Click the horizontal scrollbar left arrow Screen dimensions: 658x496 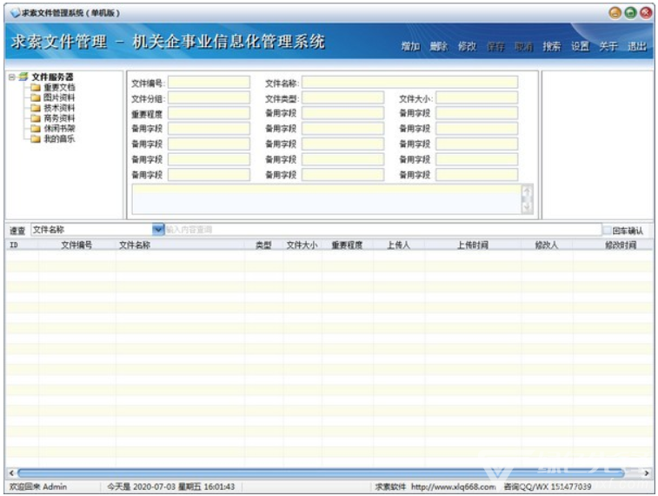pos(11,473)
